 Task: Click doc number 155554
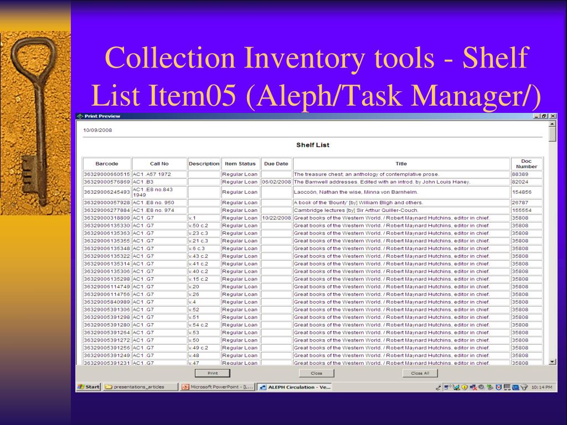[x=522, y=210]
